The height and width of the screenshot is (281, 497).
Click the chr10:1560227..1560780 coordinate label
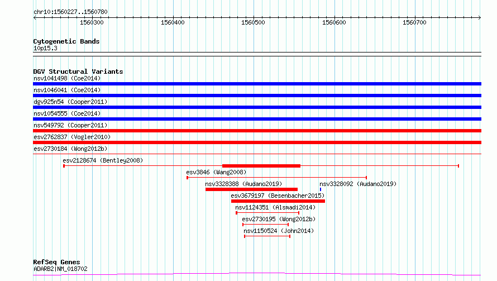(x=70, y=12)
